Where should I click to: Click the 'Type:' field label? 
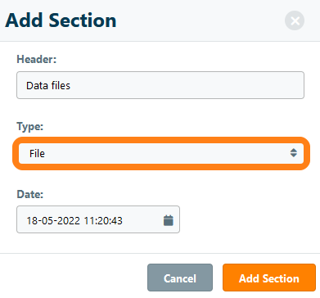tap(30, 127)
